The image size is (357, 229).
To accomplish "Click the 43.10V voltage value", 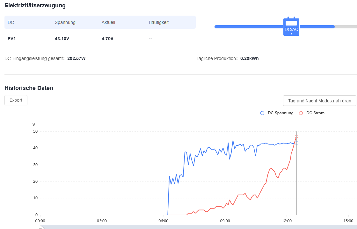I will (62, 39).
